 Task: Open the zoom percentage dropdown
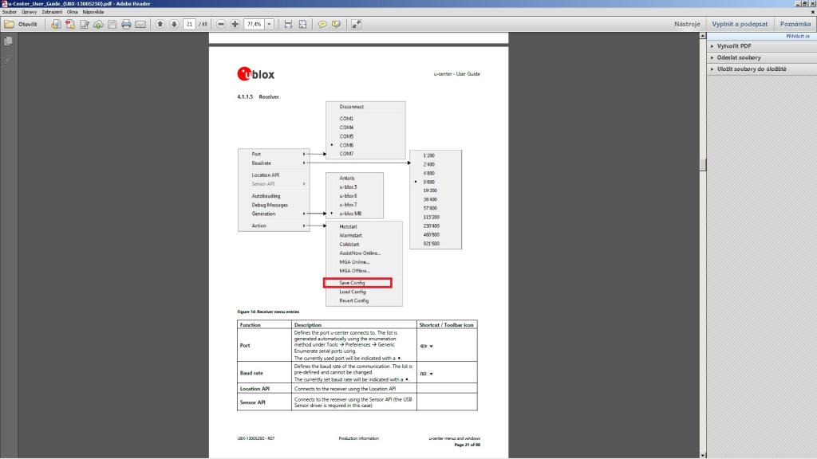(x=269, y=24)
